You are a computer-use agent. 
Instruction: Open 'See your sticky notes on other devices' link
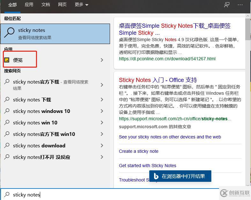click(170, 137)
